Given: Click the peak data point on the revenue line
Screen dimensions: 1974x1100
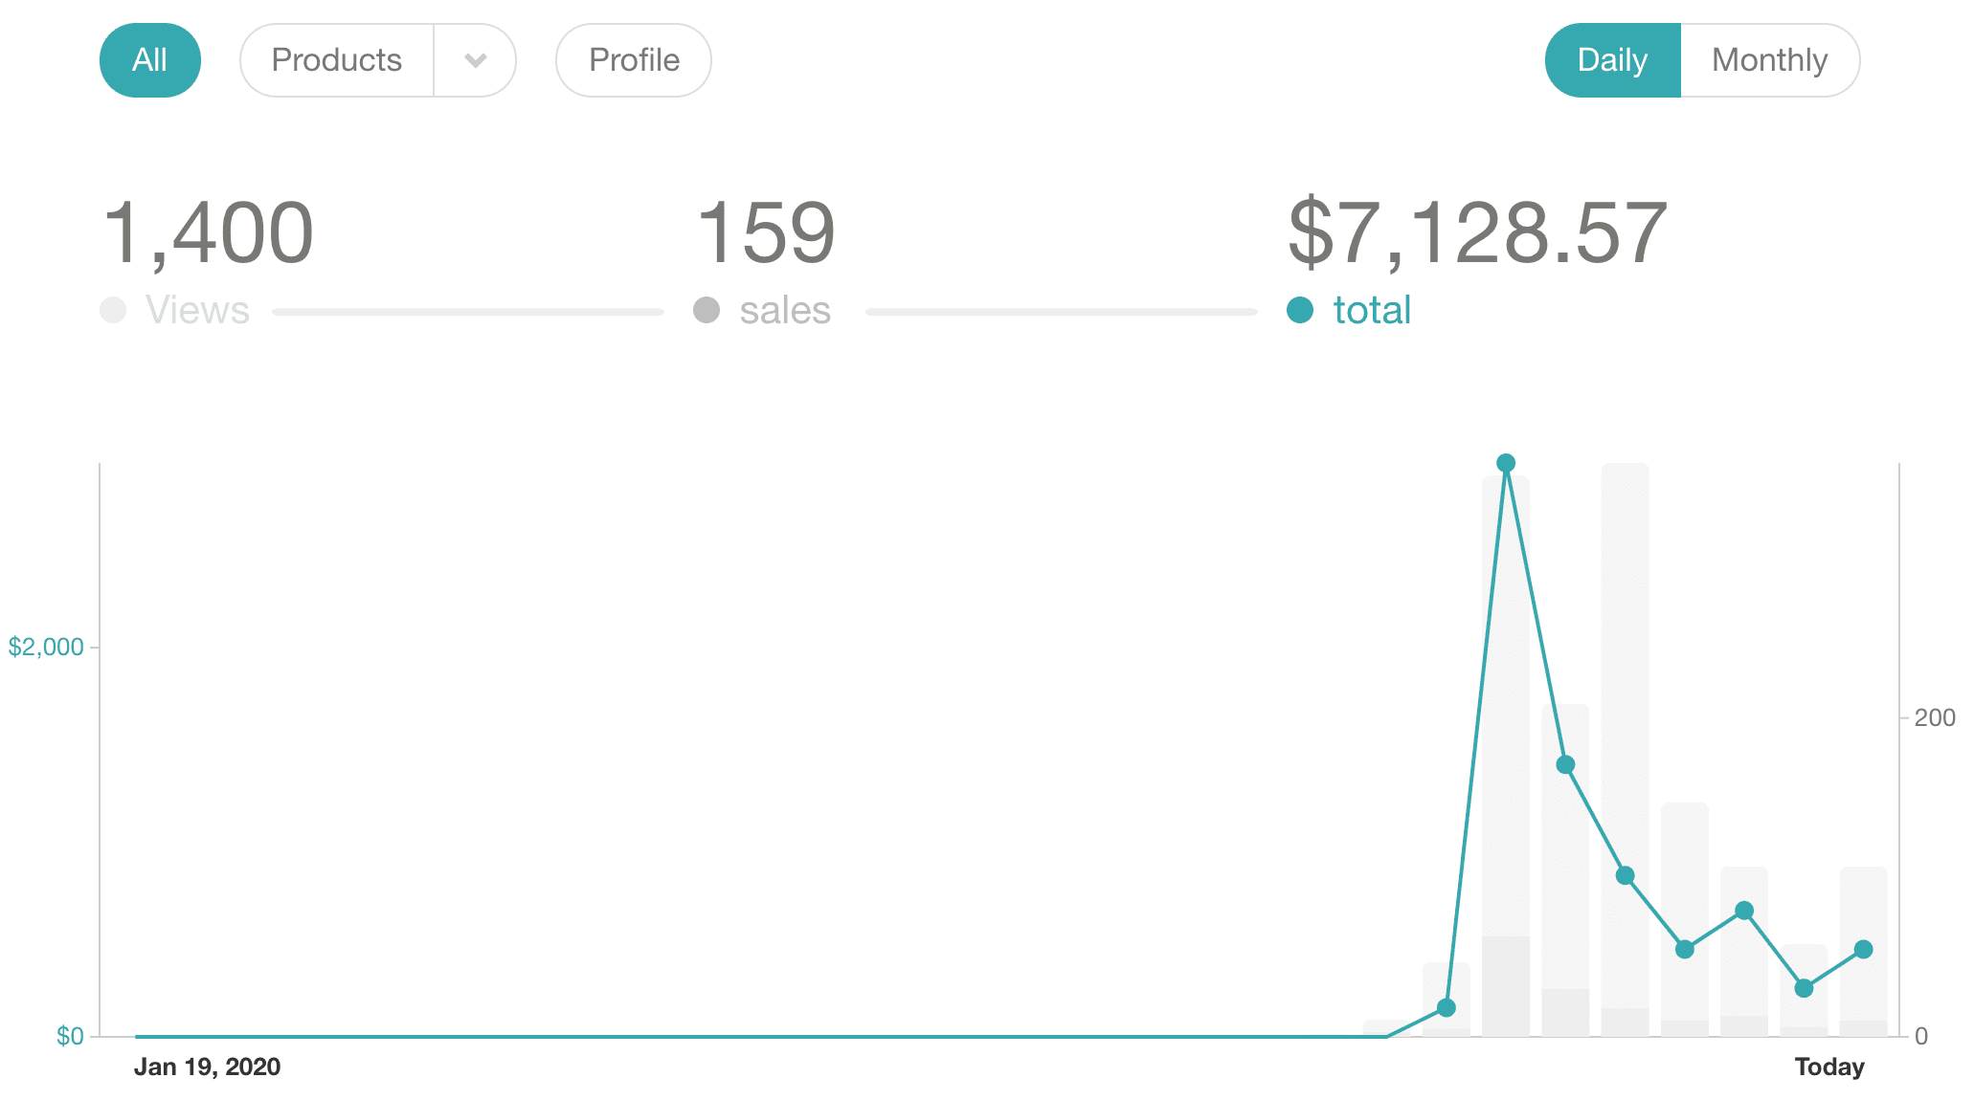Looking at the screenshot, I should (1507, 463).
